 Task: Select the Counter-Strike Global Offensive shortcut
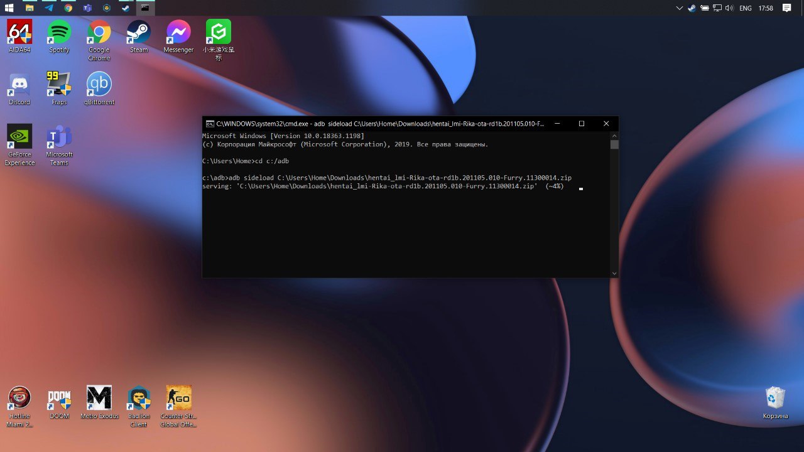(x=178, y=407)
